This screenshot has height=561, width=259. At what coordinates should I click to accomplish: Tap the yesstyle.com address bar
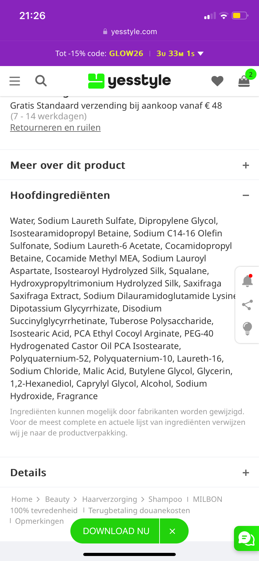pos(129,32)
